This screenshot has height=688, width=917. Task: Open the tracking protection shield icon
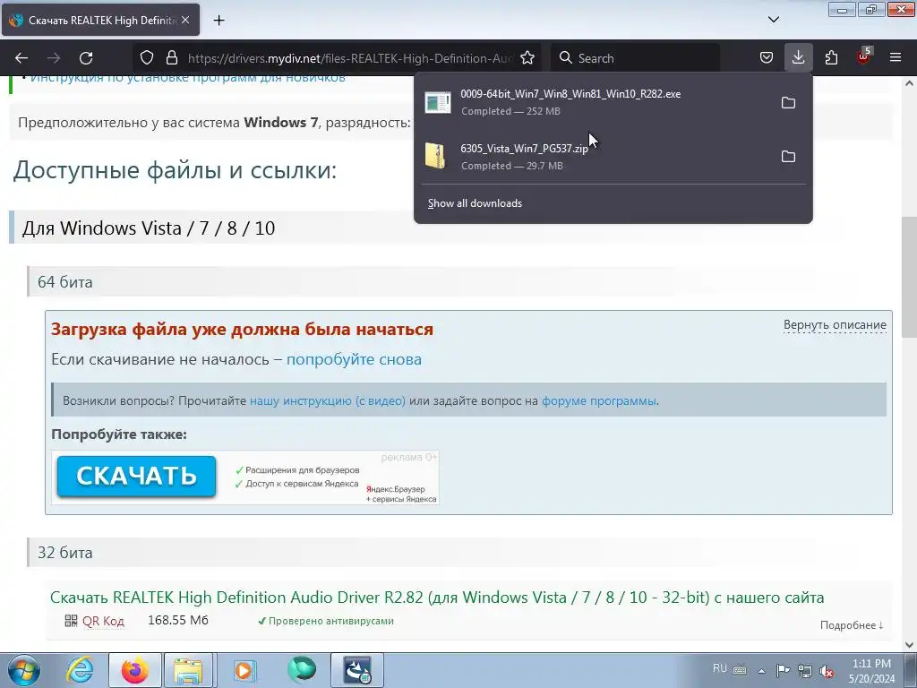(147, 58)
